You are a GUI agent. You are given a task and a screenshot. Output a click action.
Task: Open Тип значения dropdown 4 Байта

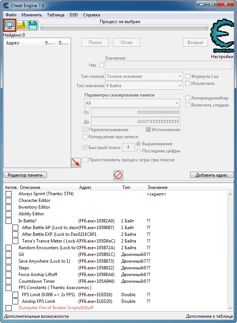[x=144, y=86]
